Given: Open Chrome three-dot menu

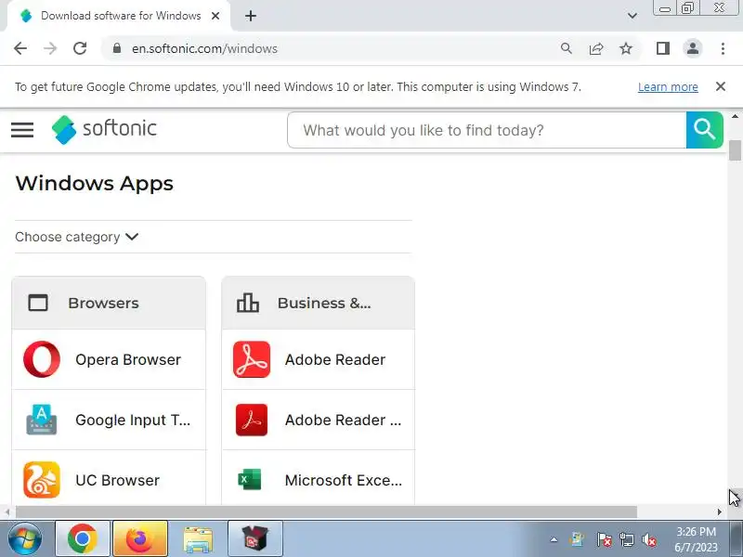Looking at the screenshot, I should coord(723,48).
